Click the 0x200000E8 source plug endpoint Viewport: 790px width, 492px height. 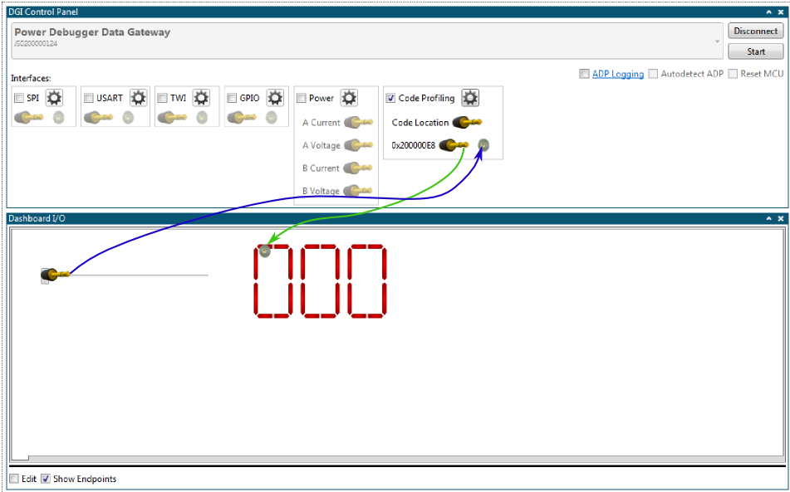click(x=454, y=145)
